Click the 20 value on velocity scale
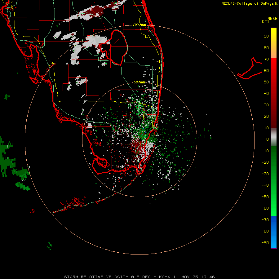 [x=266, y=117]
